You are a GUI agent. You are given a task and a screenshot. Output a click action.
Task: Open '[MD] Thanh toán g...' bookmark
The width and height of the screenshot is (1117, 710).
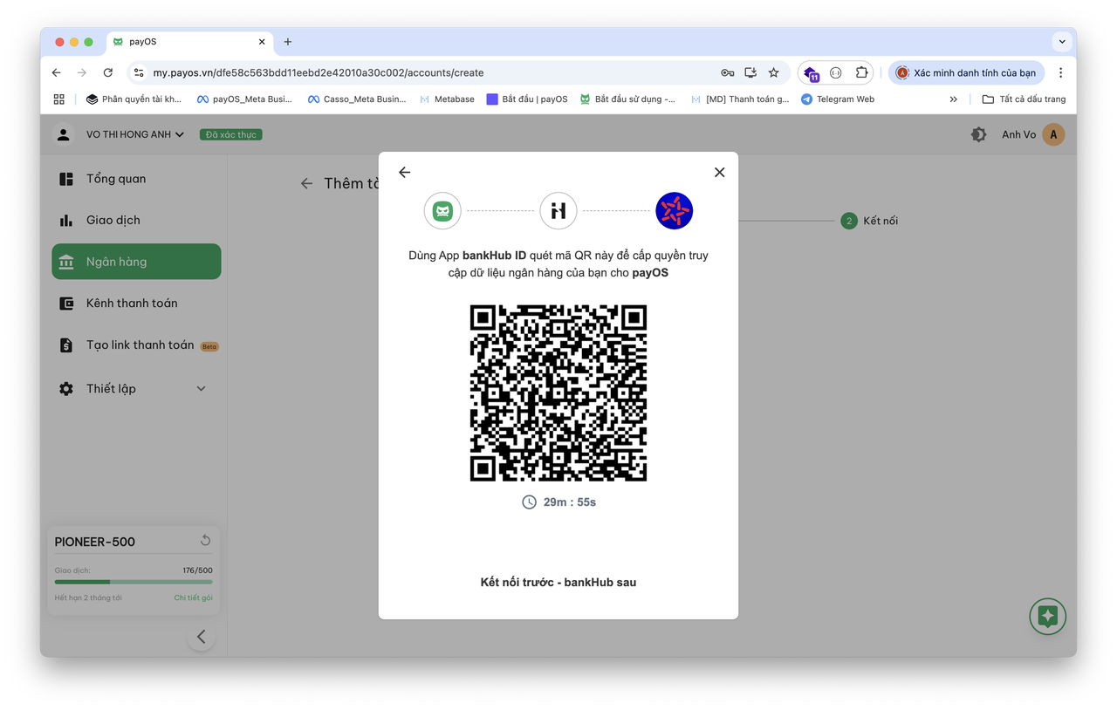tap(739, 99)
